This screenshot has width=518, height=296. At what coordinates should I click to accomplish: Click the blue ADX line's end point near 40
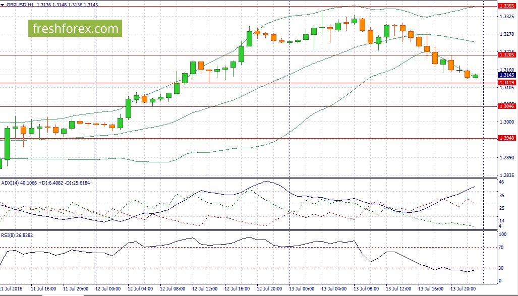click(x=475, y=186)
